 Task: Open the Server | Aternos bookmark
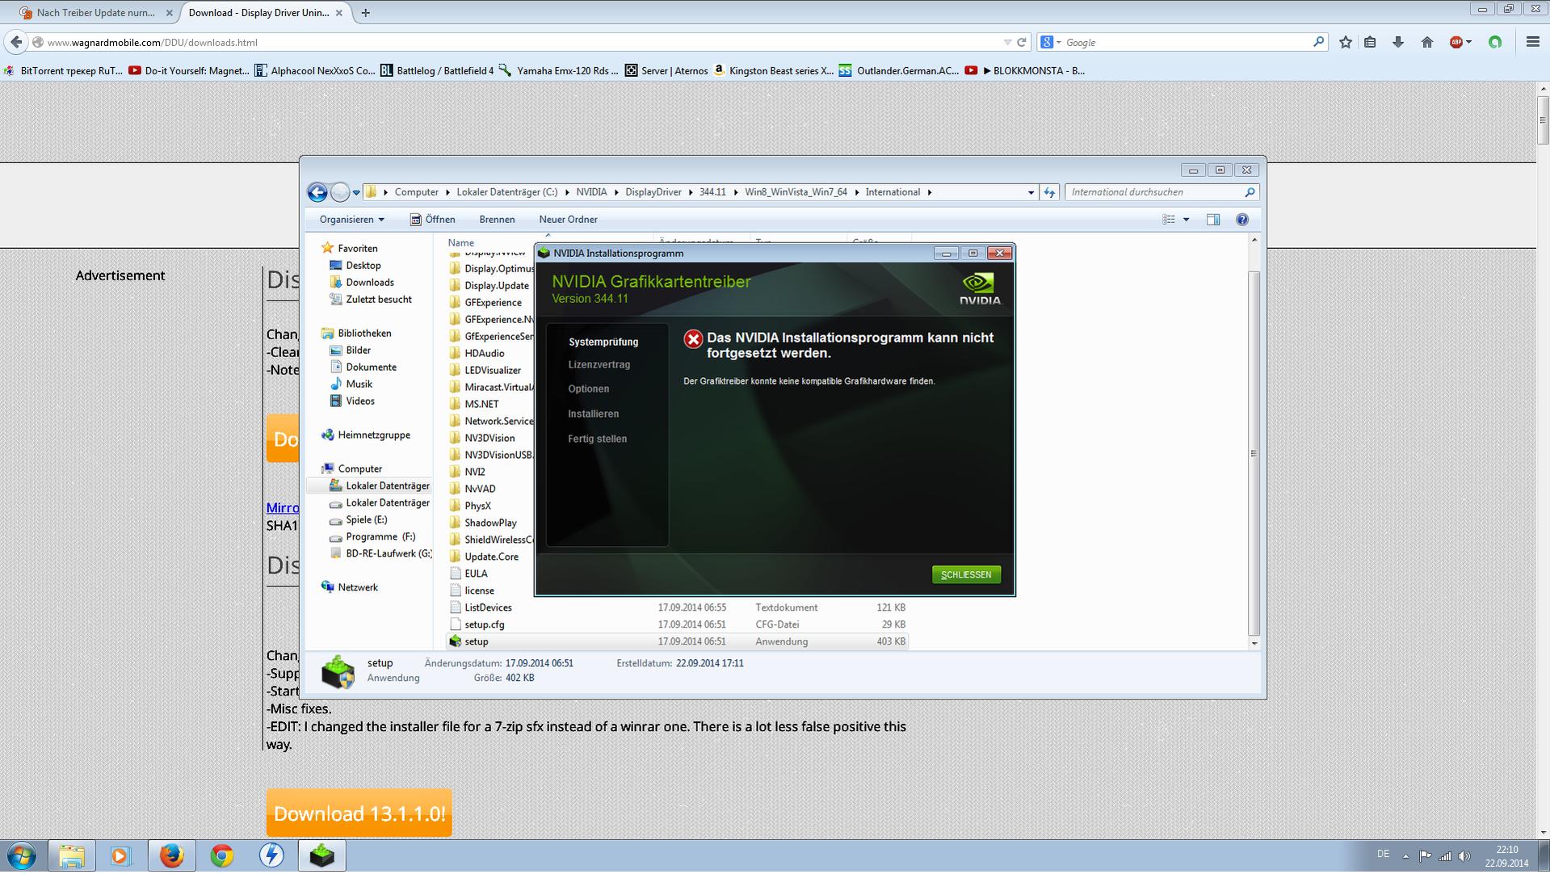click(666, 71)
